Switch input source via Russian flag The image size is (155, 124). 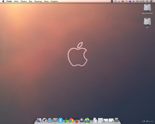(x=130, y=1)
